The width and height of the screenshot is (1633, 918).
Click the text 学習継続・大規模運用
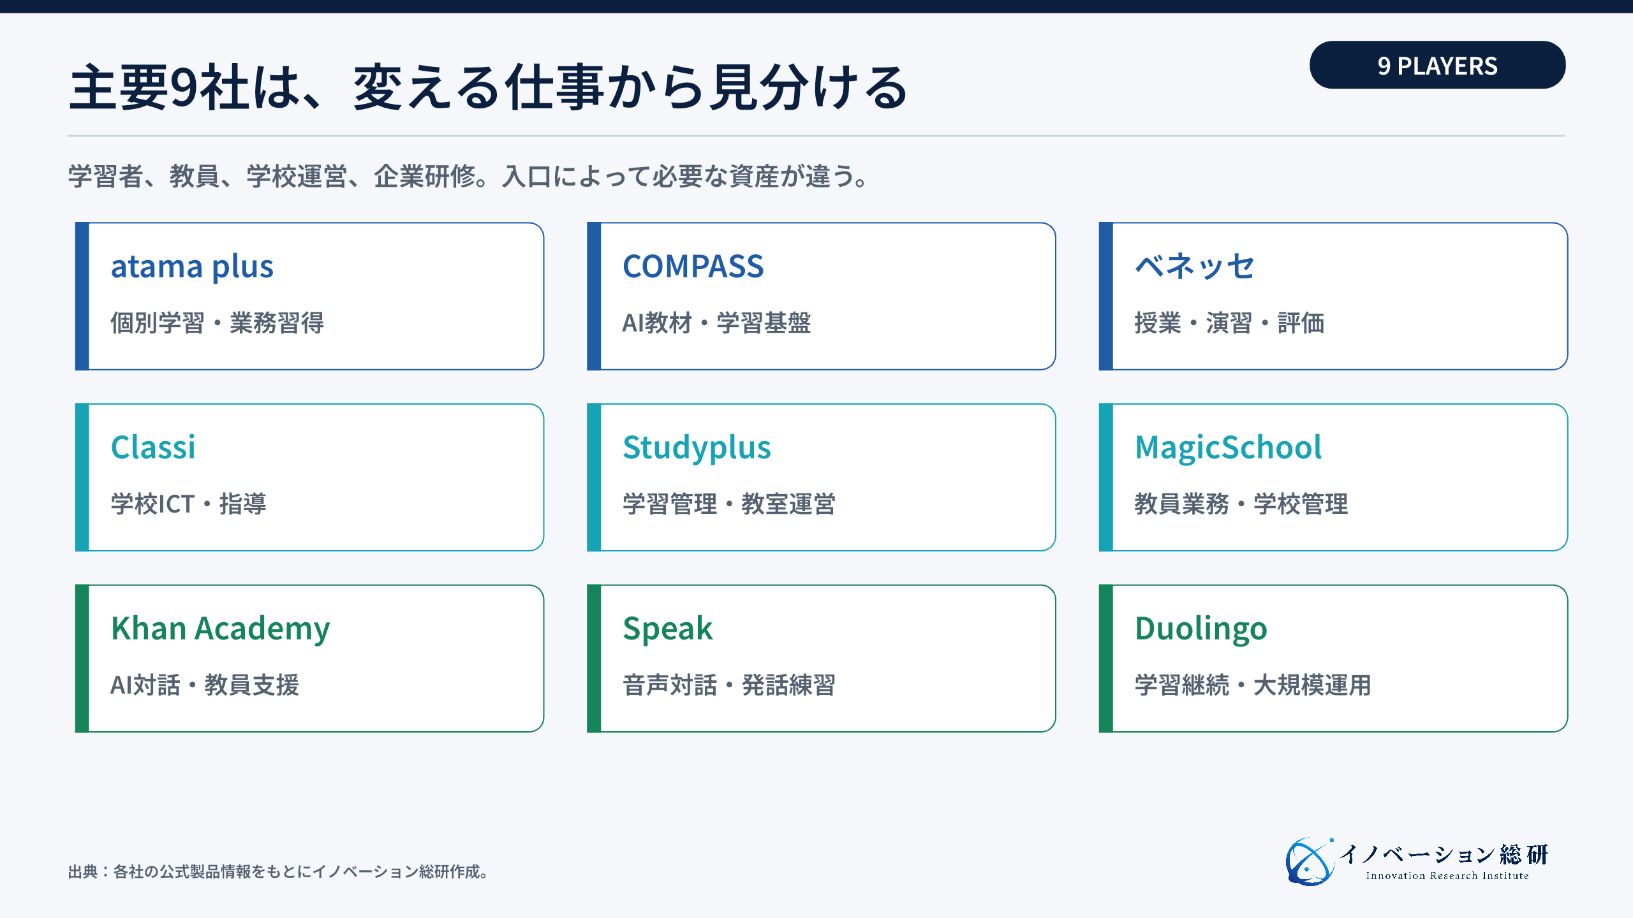tap(1253, 685)
